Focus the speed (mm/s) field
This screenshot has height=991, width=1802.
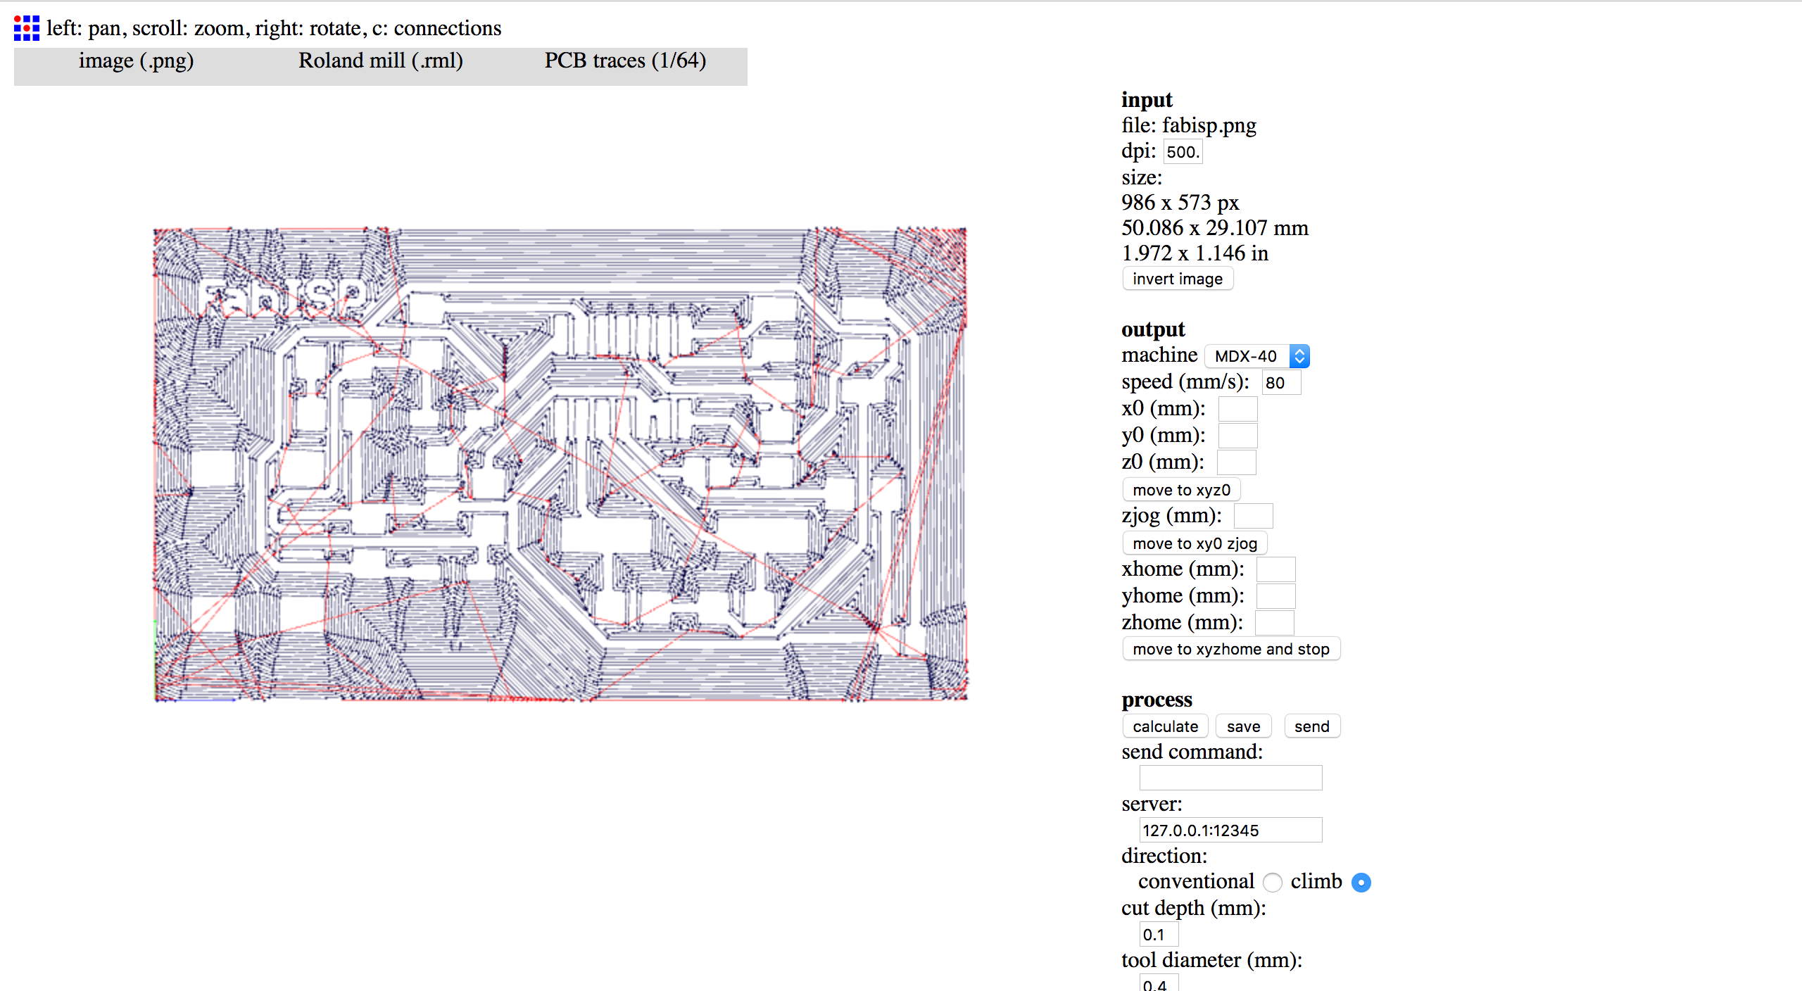1280,383
